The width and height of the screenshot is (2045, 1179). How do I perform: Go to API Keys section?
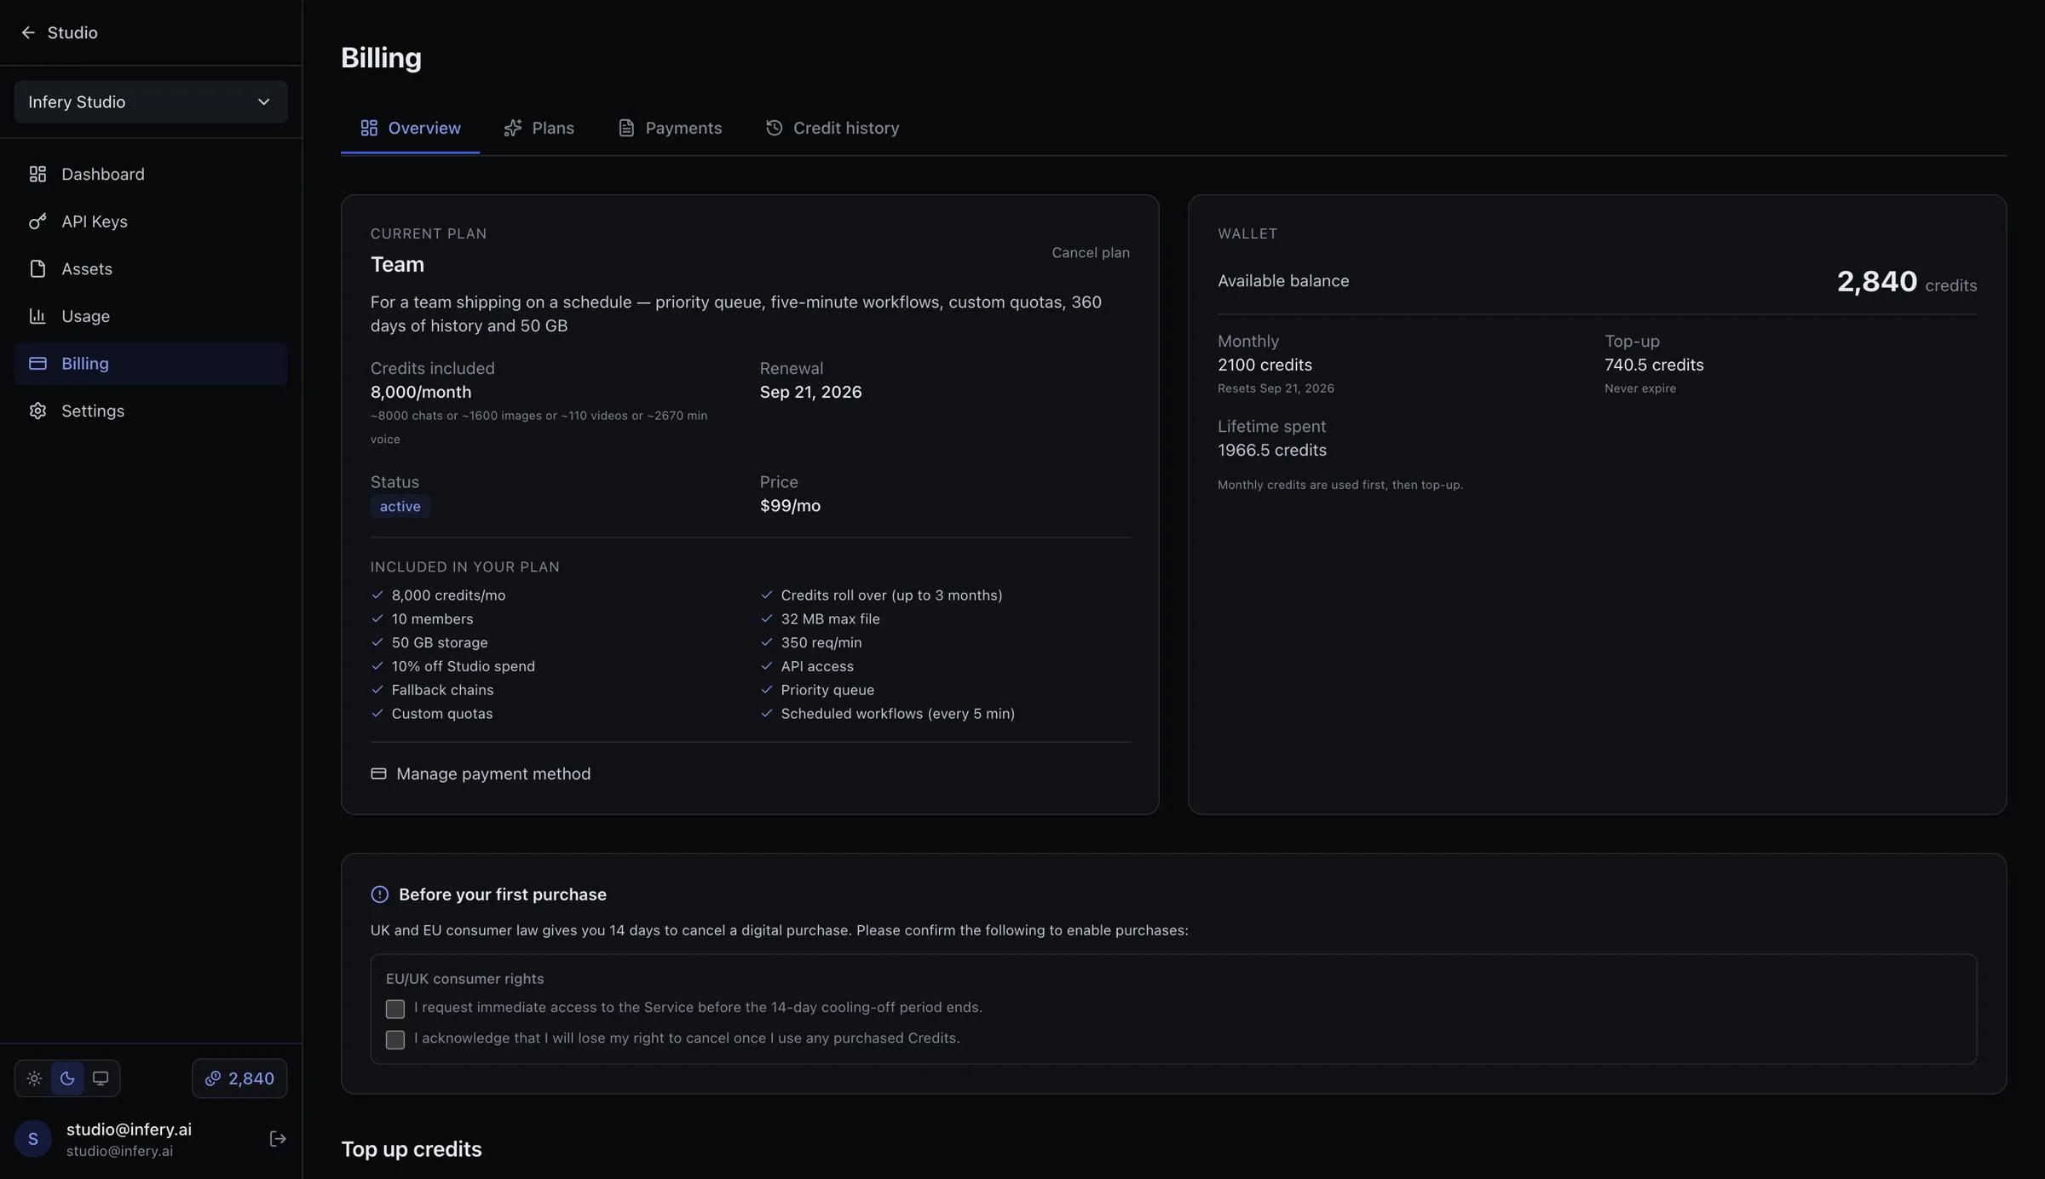click(x=151, y=221)
